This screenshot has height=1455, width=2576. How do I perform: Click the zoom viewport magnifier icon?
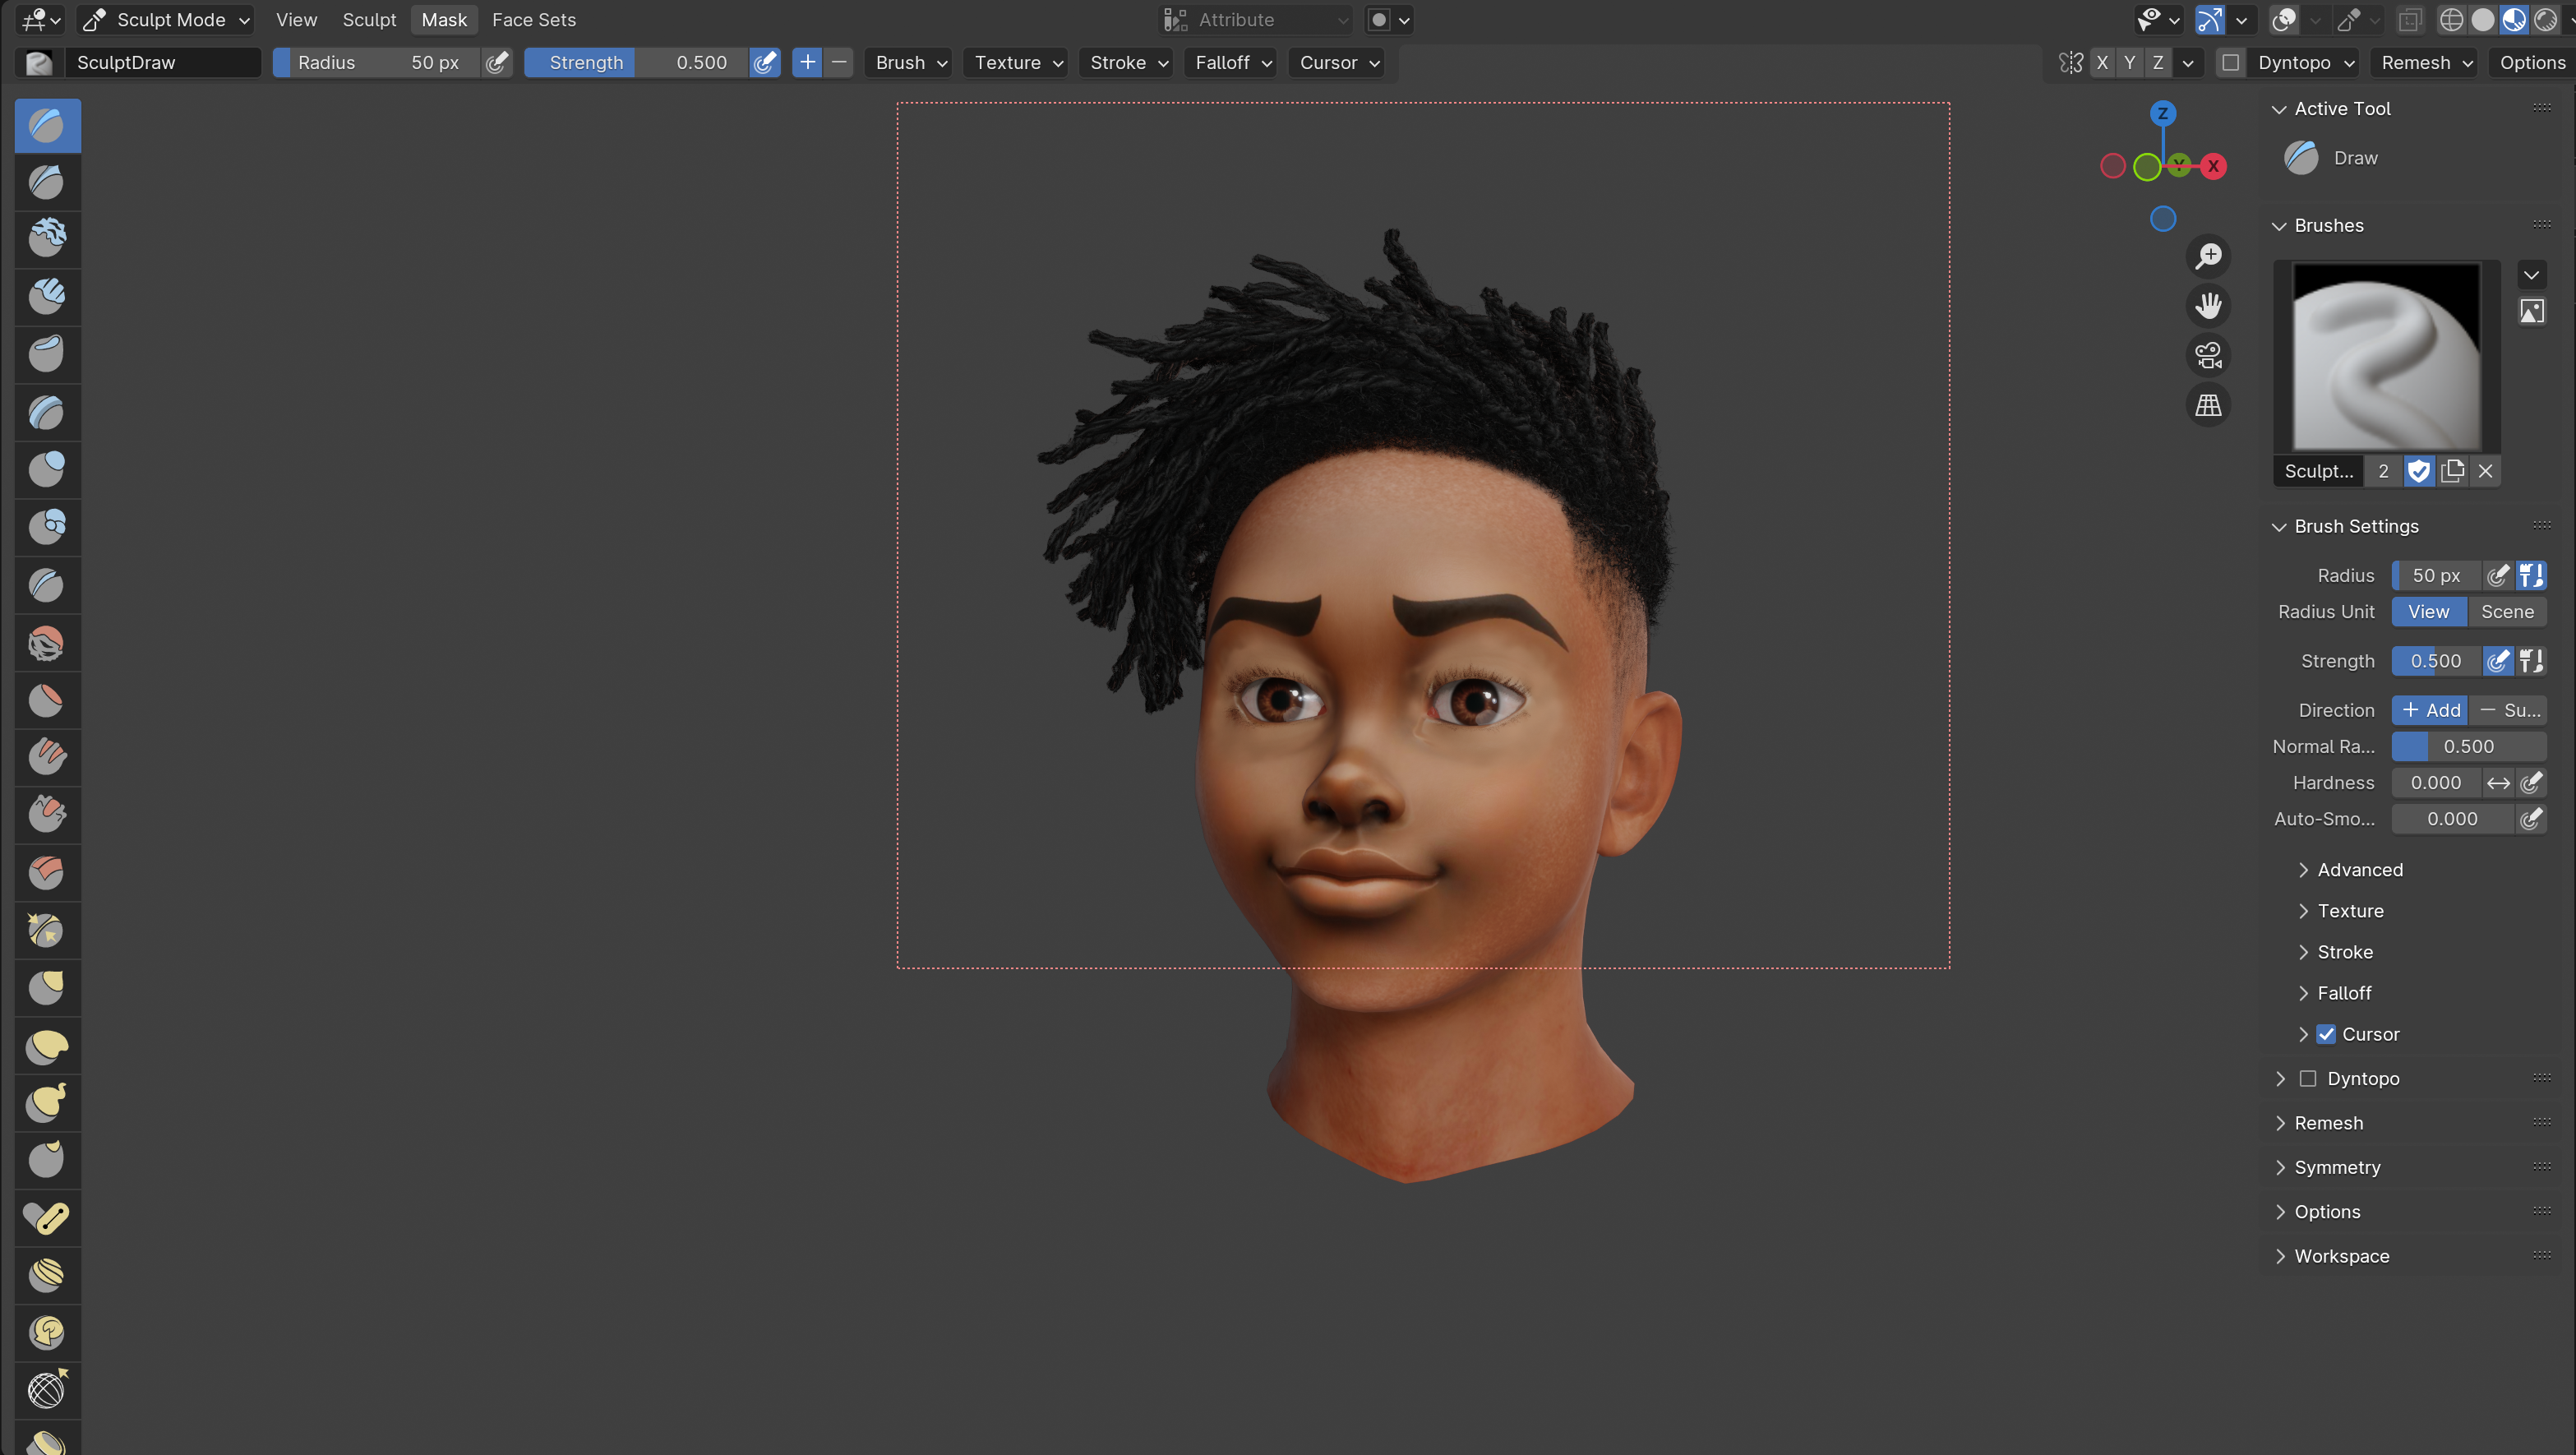[2208, 256]
